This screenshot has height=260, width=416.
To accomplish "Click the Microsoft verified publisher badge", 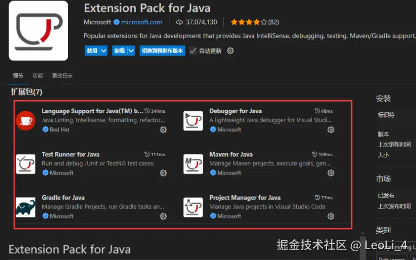I will point(116,22).
